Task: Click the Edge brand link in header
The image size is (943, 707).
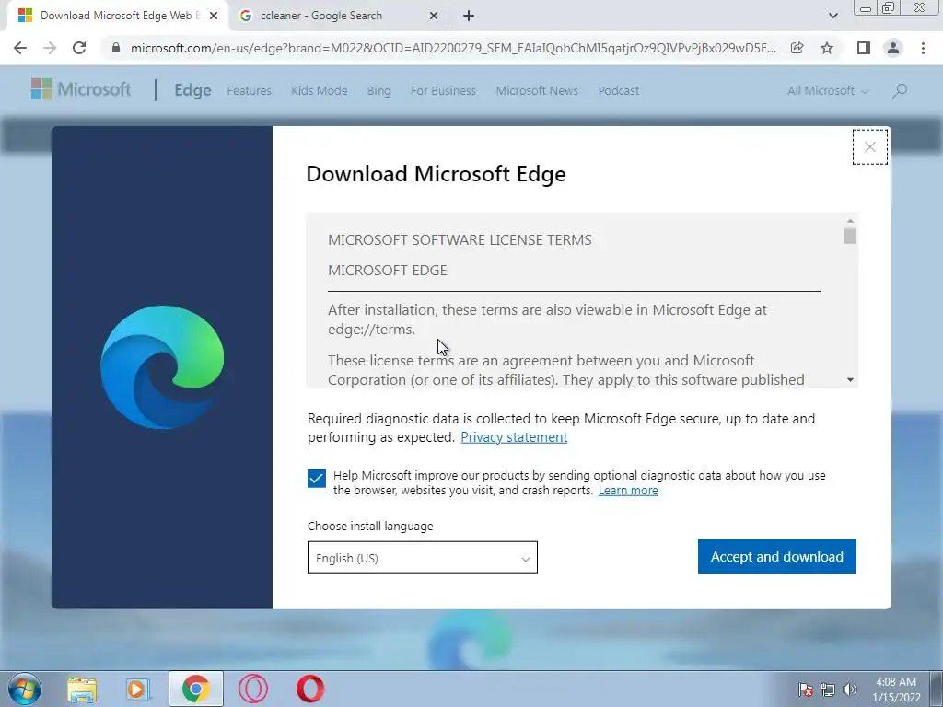Action: pos(192,90)
